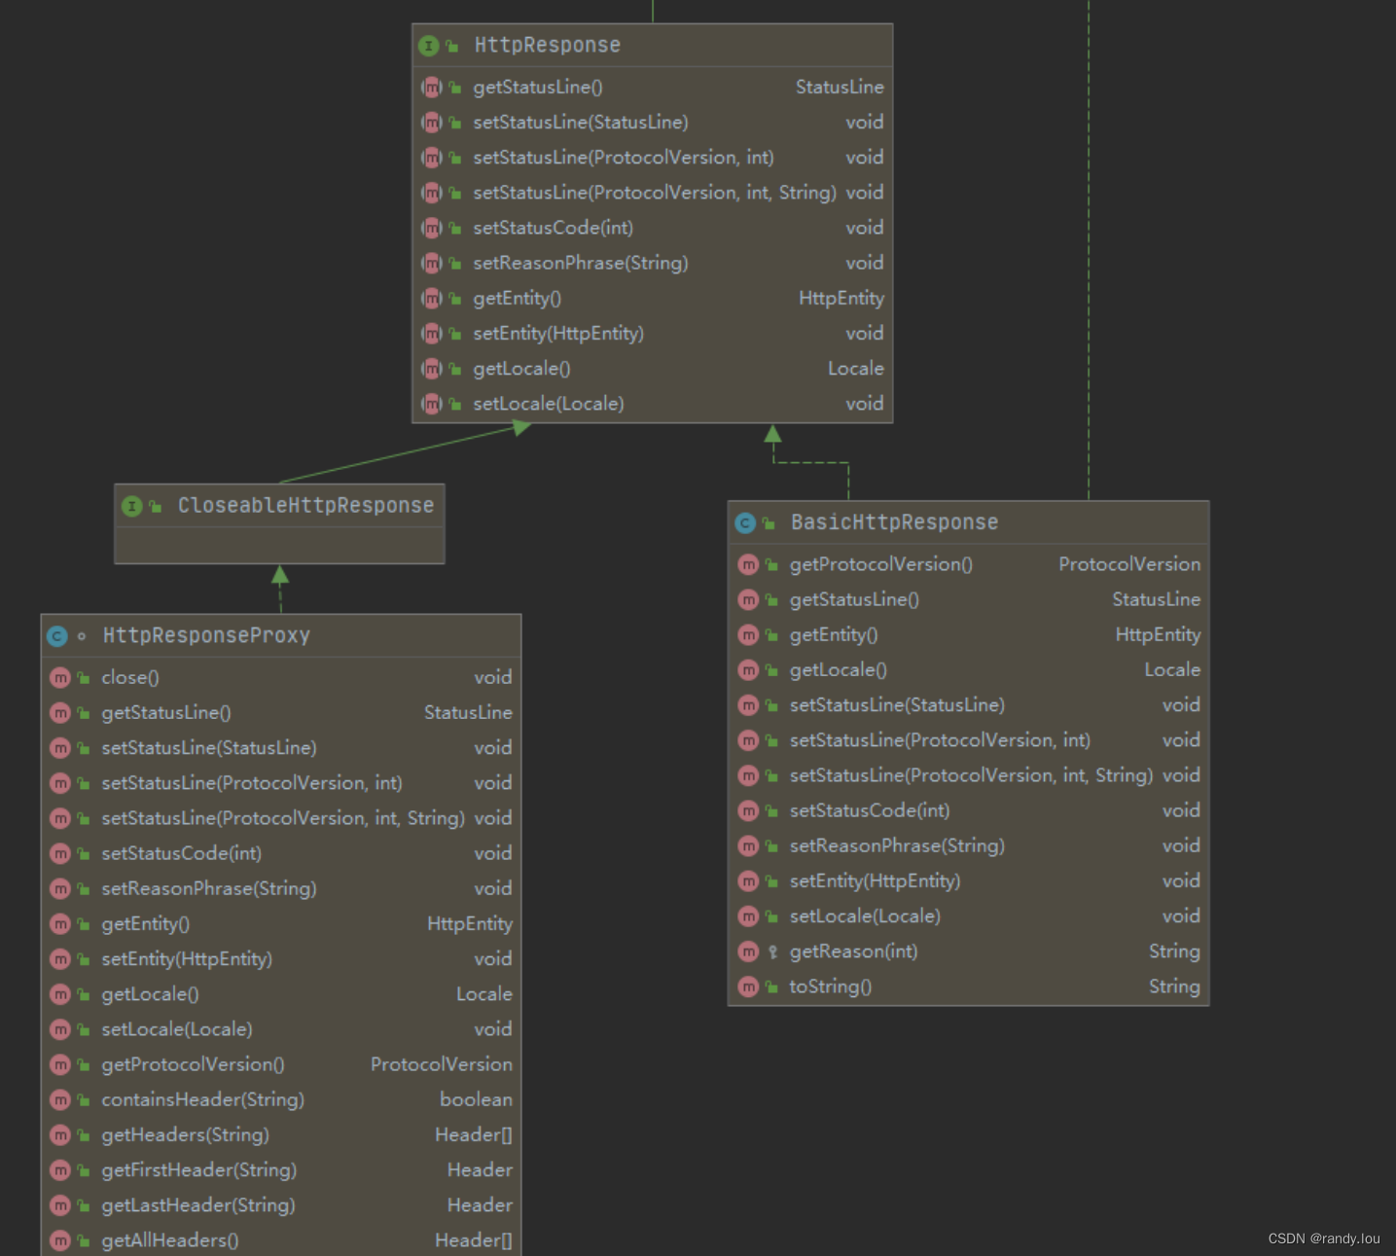This screenshot has width=1396, height=1256.
Task: Click method icon beside getProtocolVersion() in BasicHttpResponse
Action: pos(748,564)
